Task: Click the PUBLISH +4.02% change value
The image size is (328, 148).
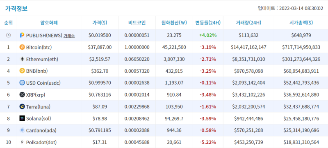Action: 208,35
